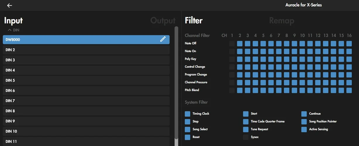Toggle Note On filter for channel 16
359x146 pixels.
tap(349, 51)
